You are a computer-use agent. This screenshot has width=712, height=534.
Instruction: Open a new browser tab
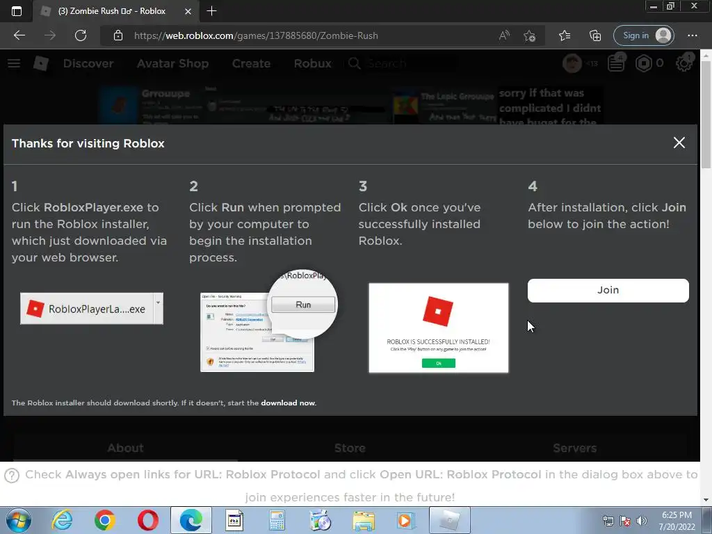tap(211, 11)
